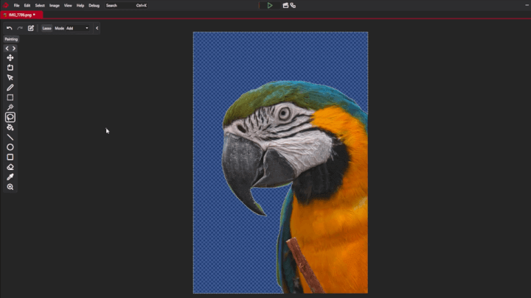Open the File menu
This screenshot has width=531, height=298.
point(16,5)
